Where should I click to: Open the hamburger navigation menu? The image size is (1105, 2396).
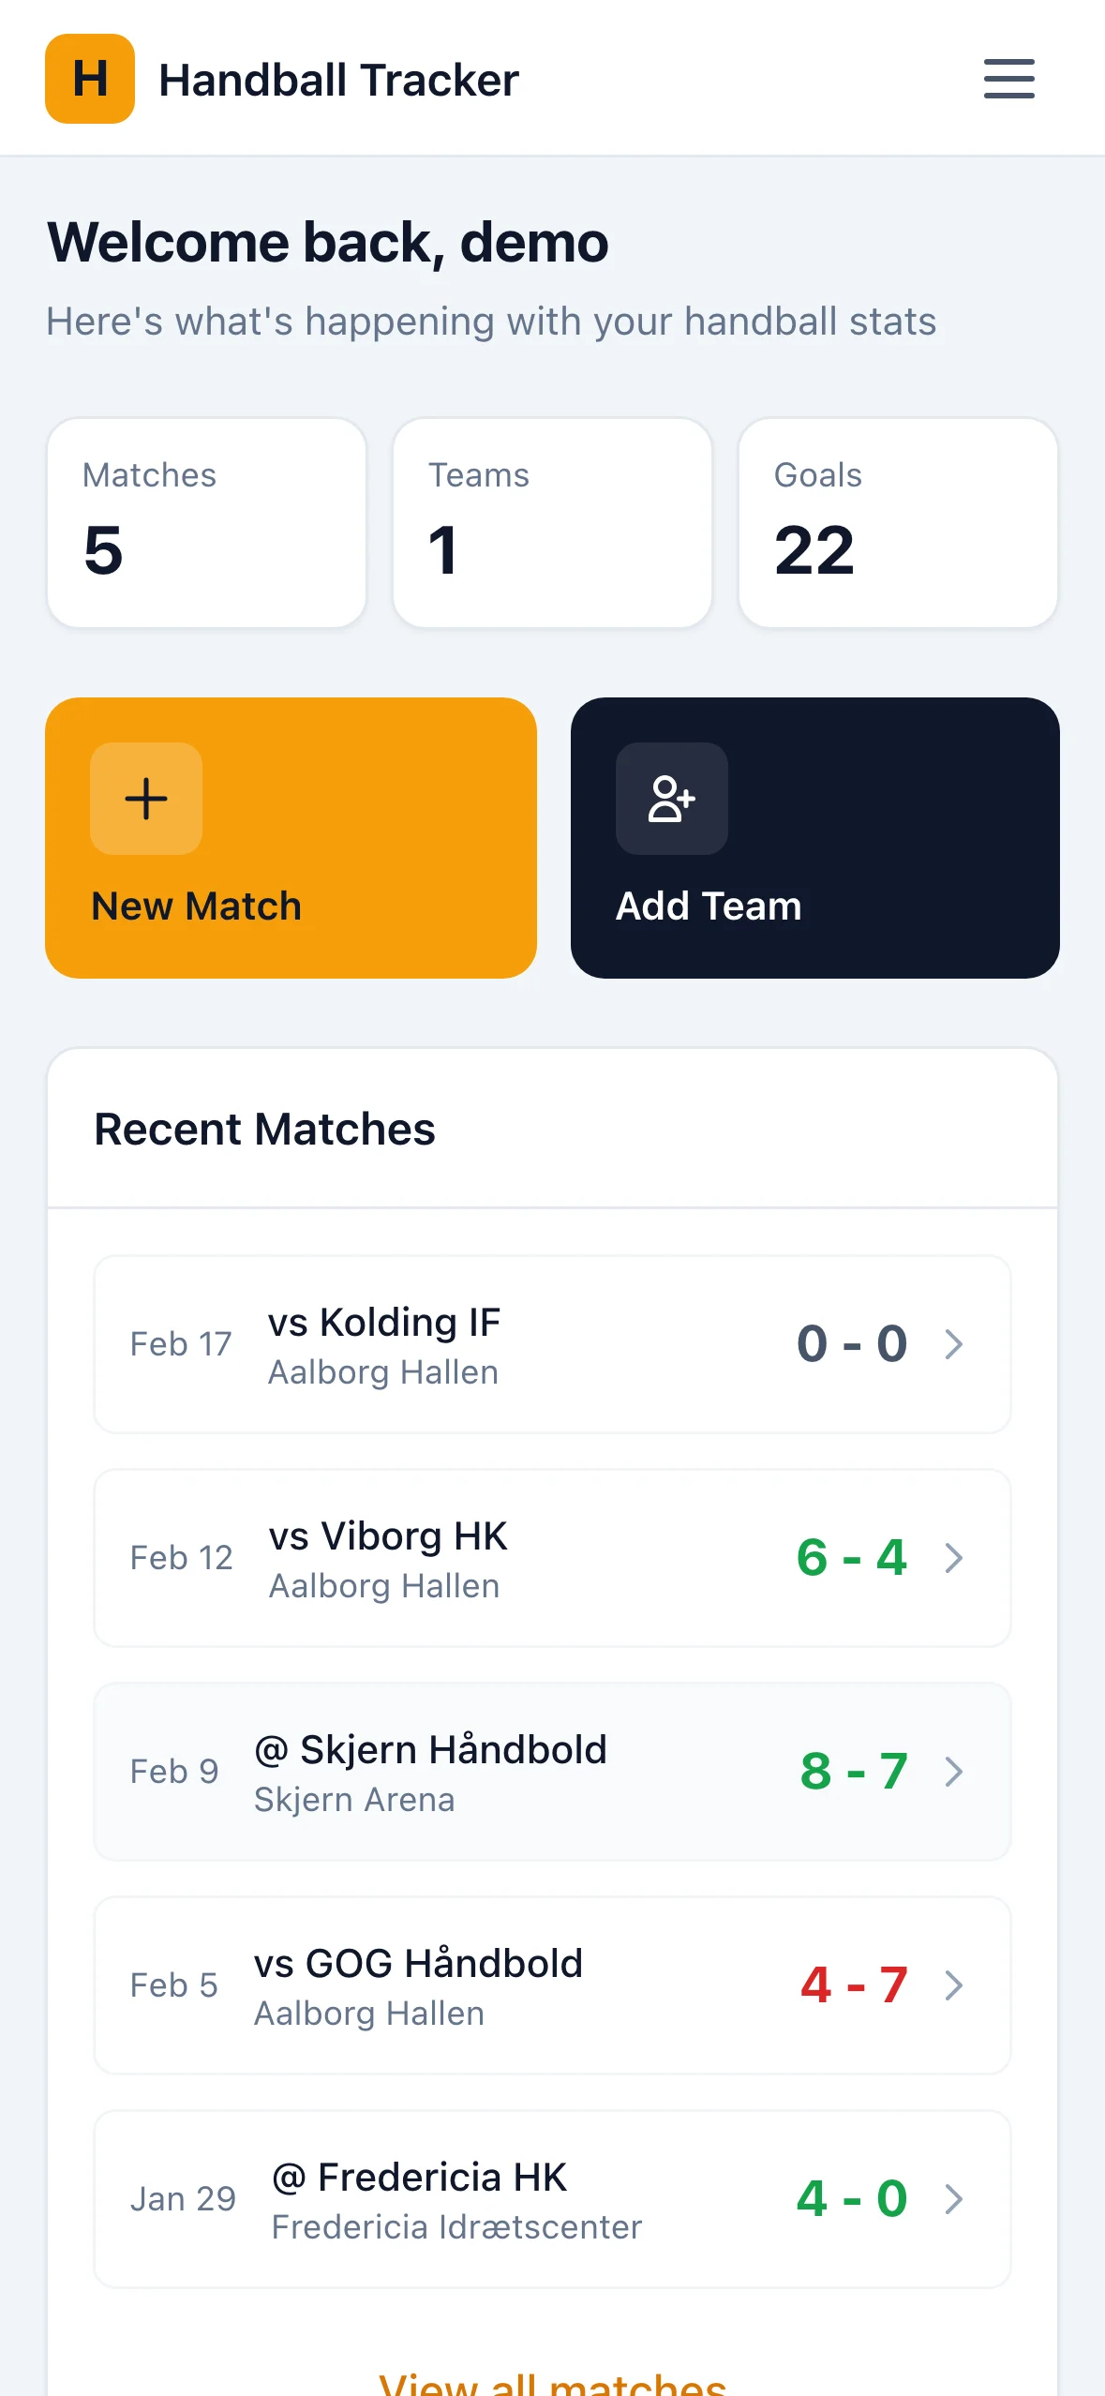[1008, 79]
